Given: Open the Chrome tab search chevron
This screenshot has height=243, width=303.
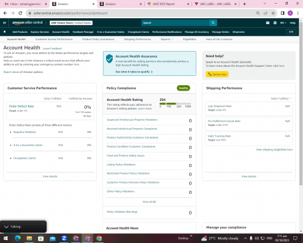Looking at the screenshot, I should tap(265, 4).
